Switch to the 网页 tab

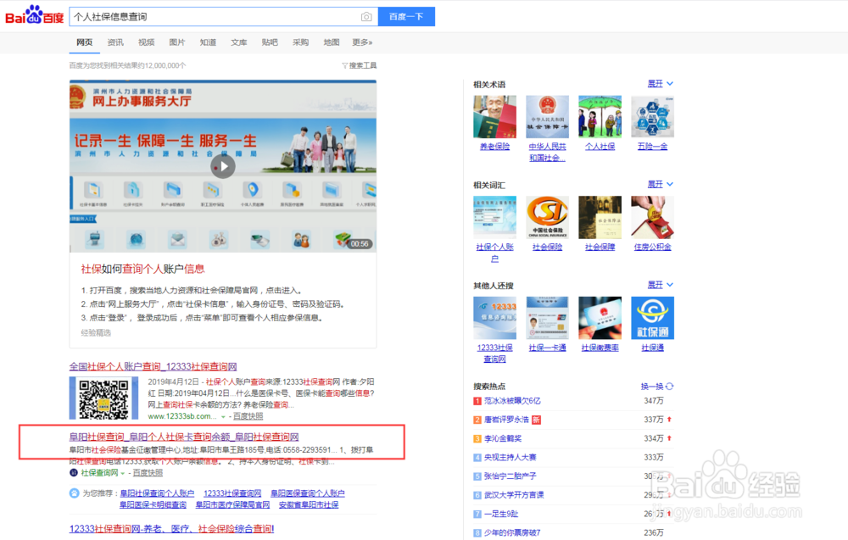click(x=84, y=42)
